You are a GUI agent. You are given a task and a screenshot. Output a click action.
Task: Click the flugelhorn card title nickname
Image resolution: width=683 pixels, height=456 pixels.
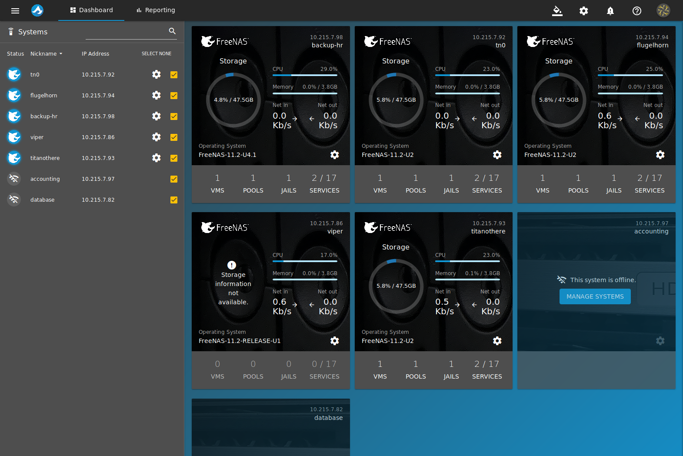click(x=653, y=45)
